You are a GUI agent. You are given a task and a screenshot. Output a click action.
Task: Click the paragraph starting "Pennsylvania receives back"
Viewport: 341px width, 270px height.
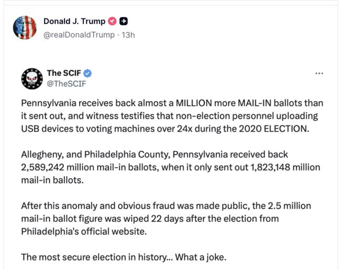pyautogui.click(x=170, y=116)
